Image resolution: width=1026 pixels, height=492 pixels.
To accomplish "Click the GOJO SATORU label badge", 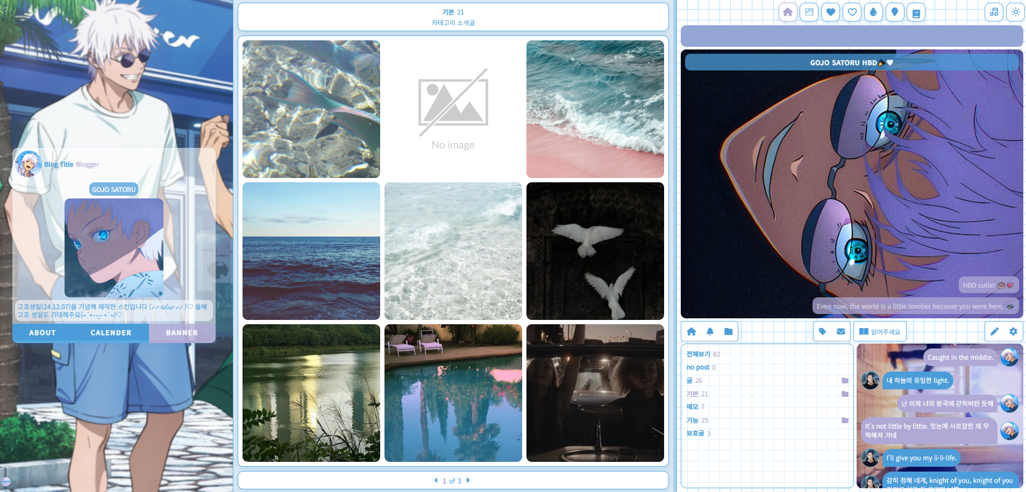I will 113,189.
